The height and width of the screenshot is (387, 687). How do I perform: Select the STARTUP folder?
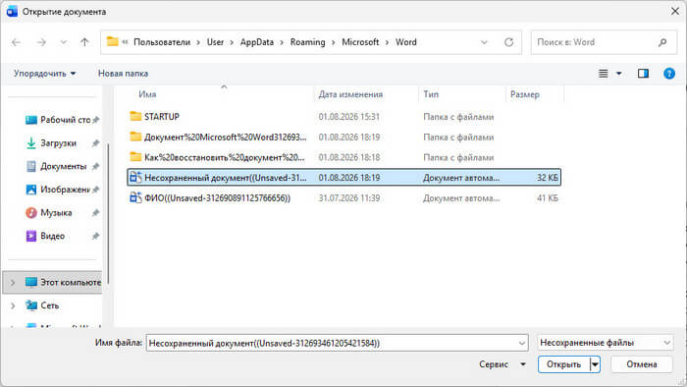click(x=343, y=117)
